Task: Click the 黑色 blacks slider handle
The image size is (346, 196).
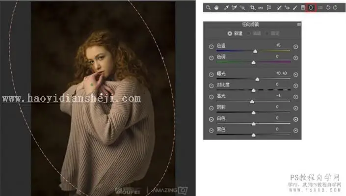Action: [254, 135]
